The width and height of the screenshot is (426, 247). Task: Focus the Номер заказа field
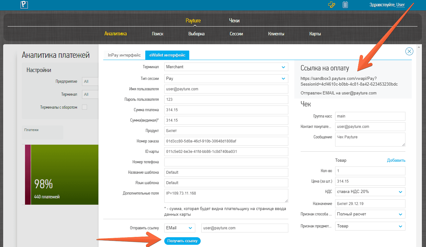point(226,141)
